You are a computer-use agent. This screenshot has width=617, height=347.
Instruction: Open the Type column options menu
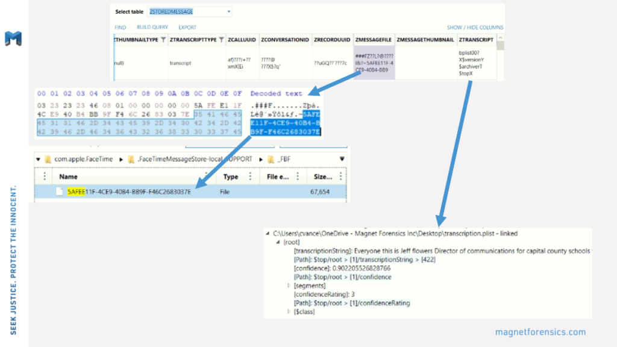click(250, 177)
